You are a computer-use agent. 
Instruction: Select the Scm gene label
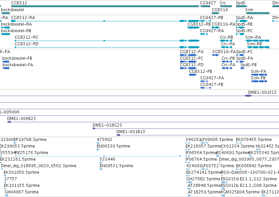pyautogui.click(x=249, y=10)
